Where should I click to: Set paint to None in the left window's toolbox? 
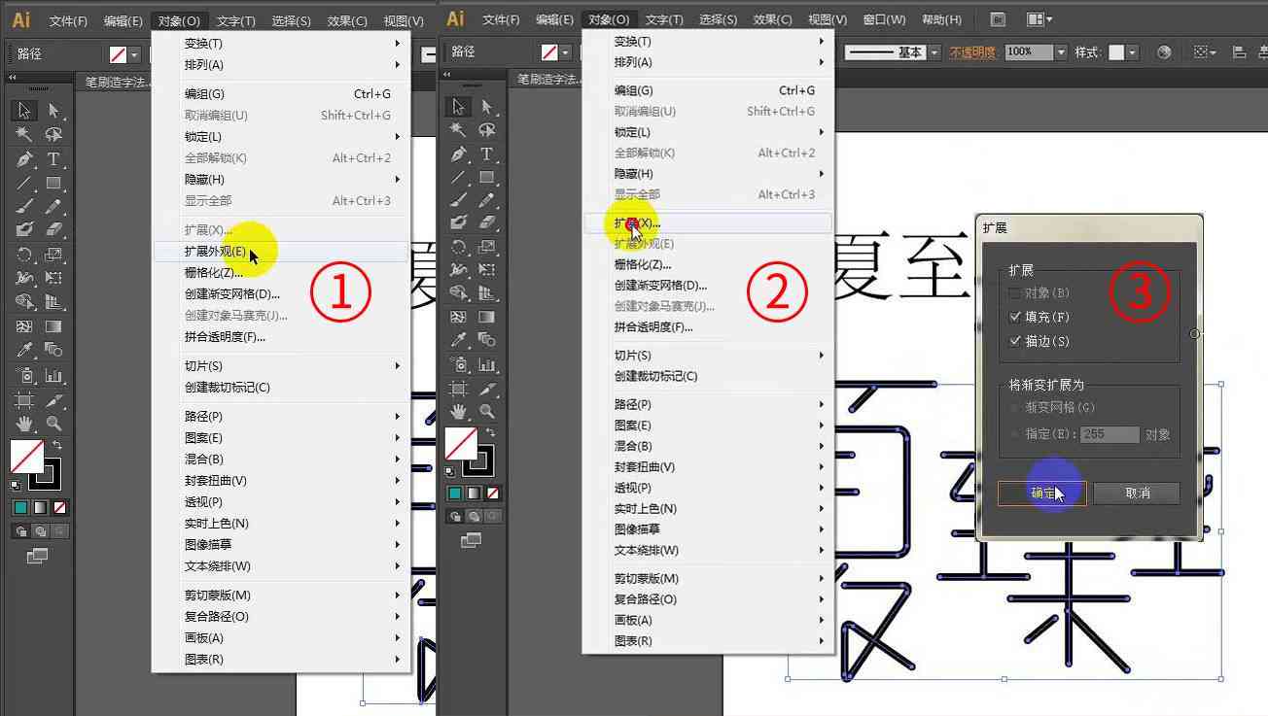[x=60, y=507]
